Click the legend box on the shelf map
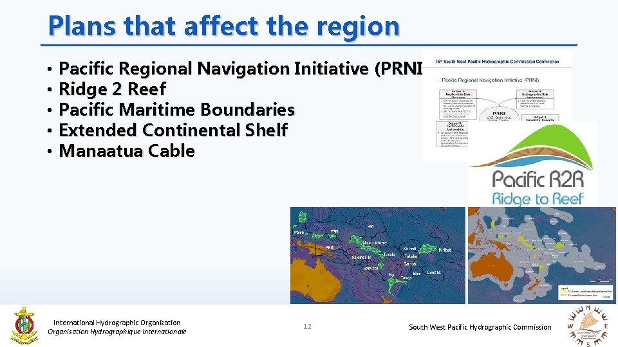 [586, 293]
